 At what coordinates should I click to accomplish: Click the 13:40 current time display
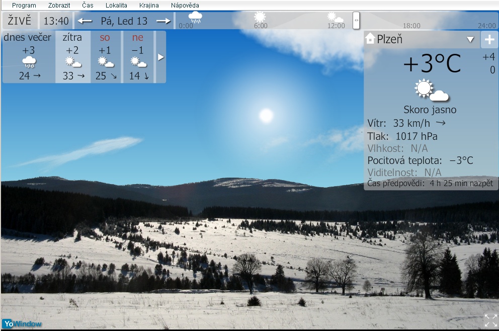(56, 21)
